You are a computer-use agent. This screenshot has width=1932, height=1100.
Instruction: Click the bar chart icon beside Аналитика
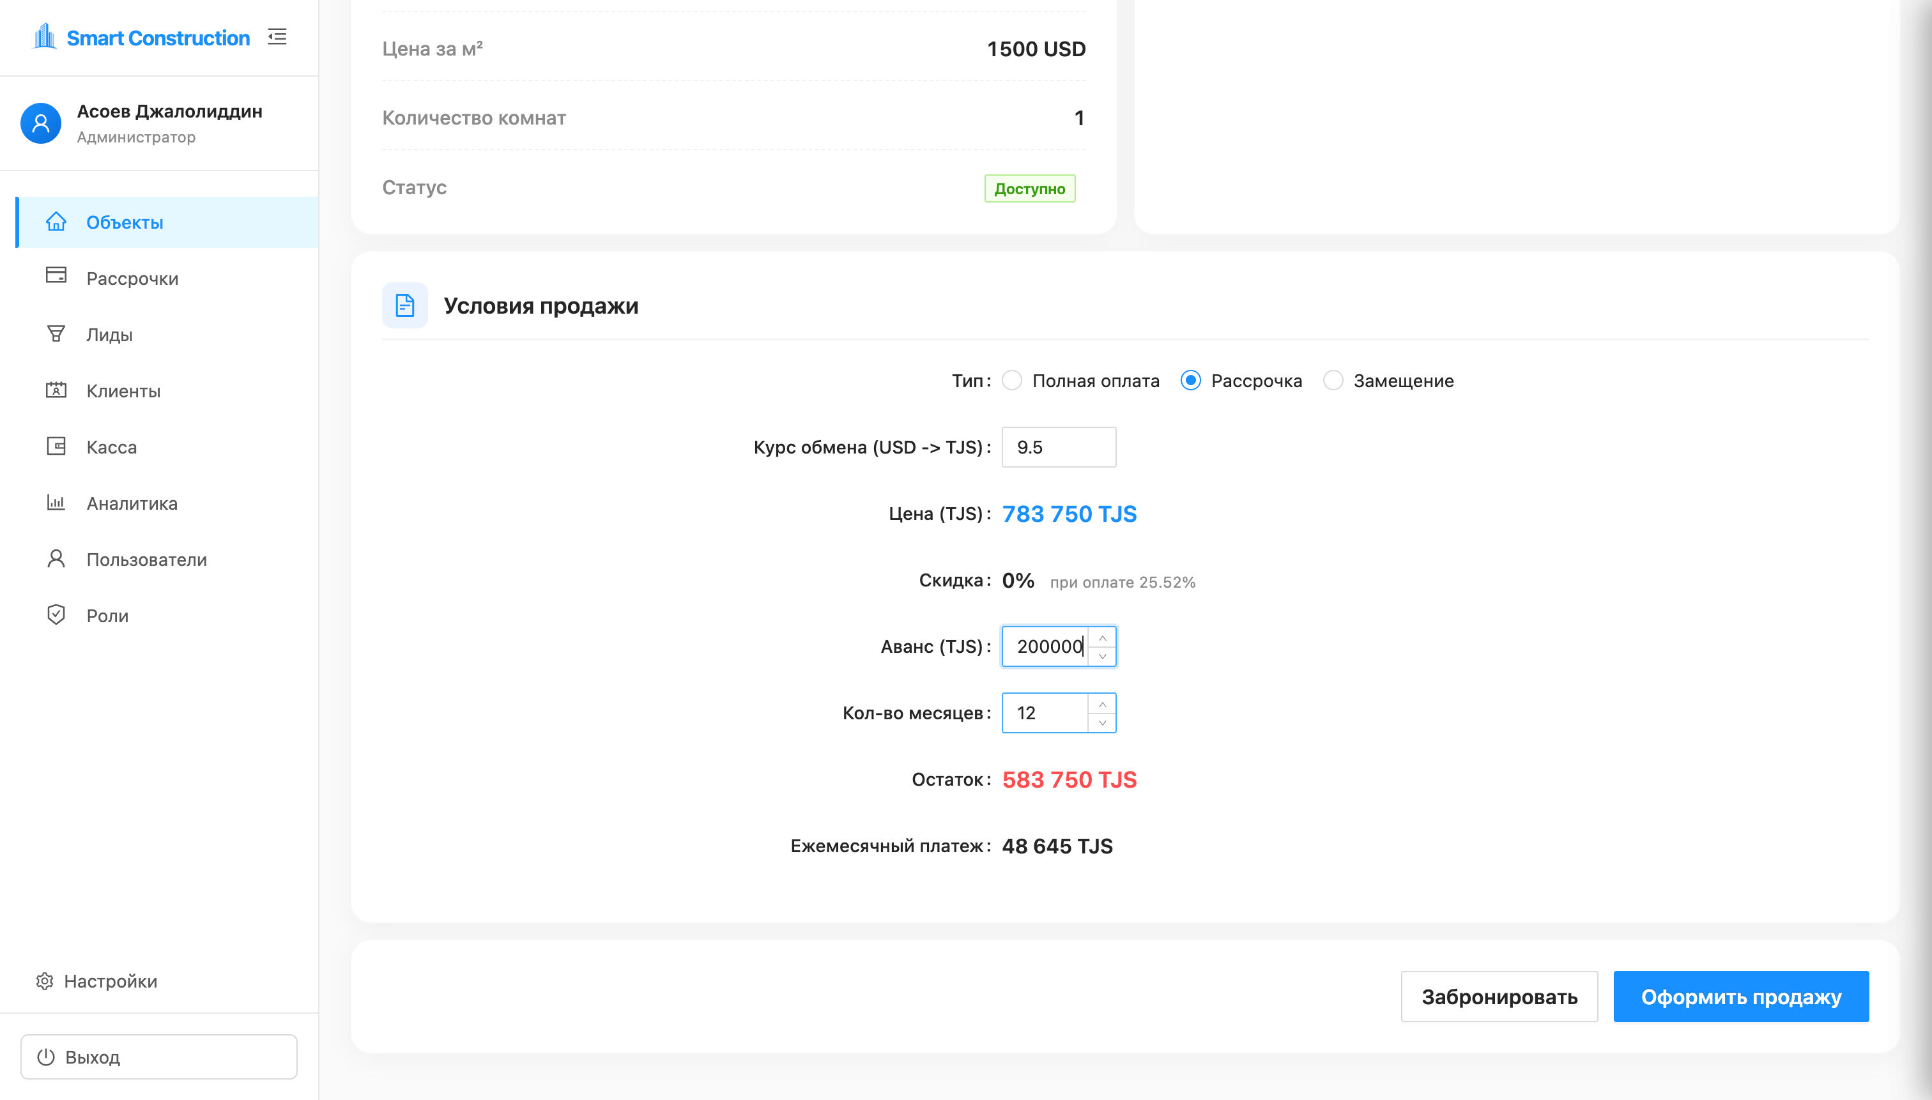[x=56, y=502]
